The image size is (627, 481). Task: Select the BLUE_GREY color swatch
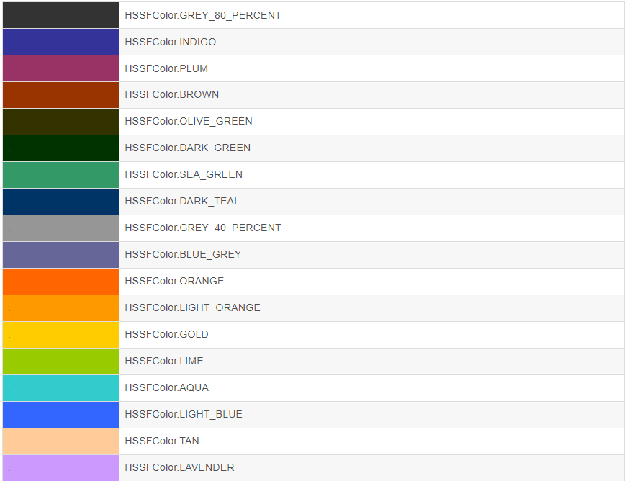coord(60,255)
